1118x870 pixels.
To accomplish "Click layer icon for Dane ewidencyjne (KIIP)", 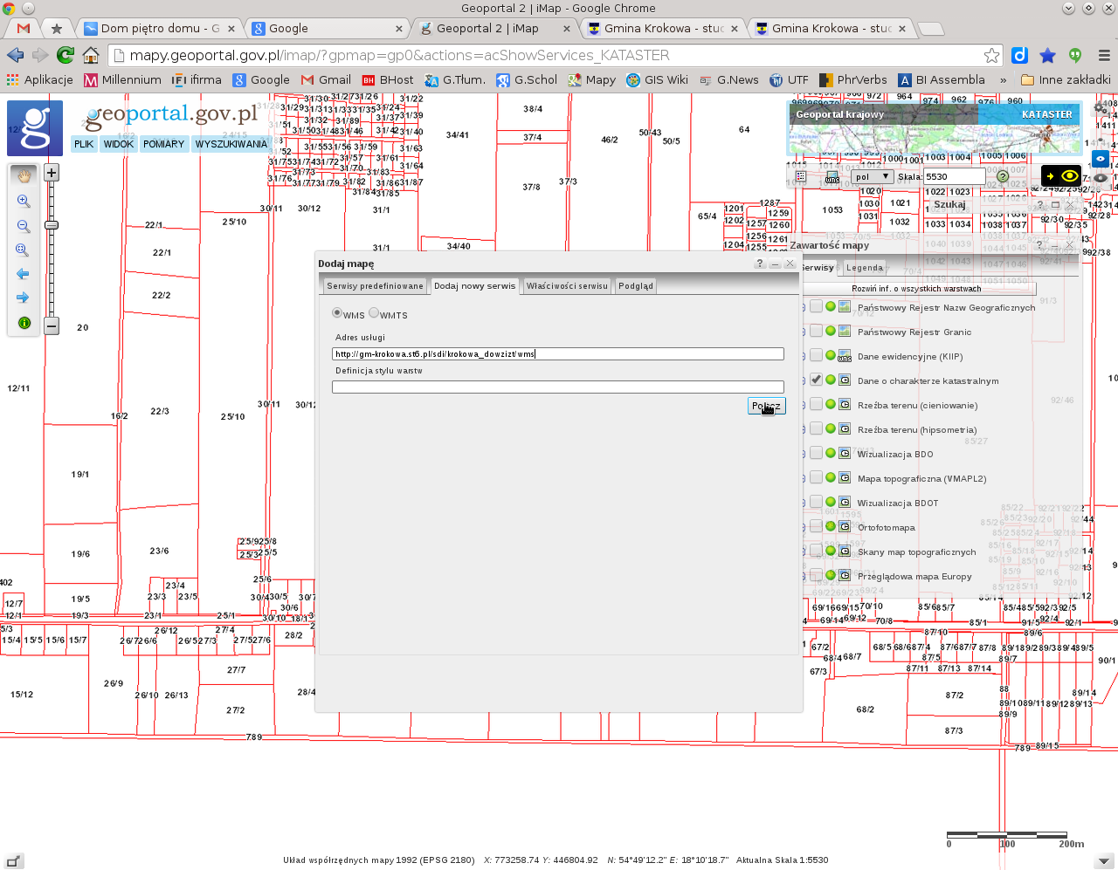I will point(845,356).
